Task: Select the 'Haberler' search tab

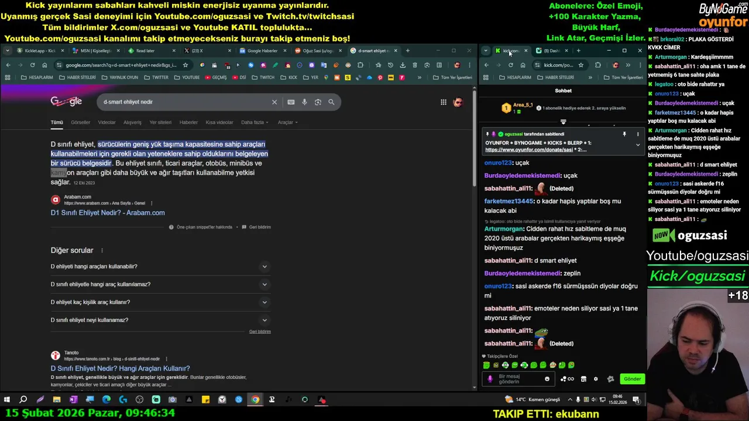Action: 188,122
